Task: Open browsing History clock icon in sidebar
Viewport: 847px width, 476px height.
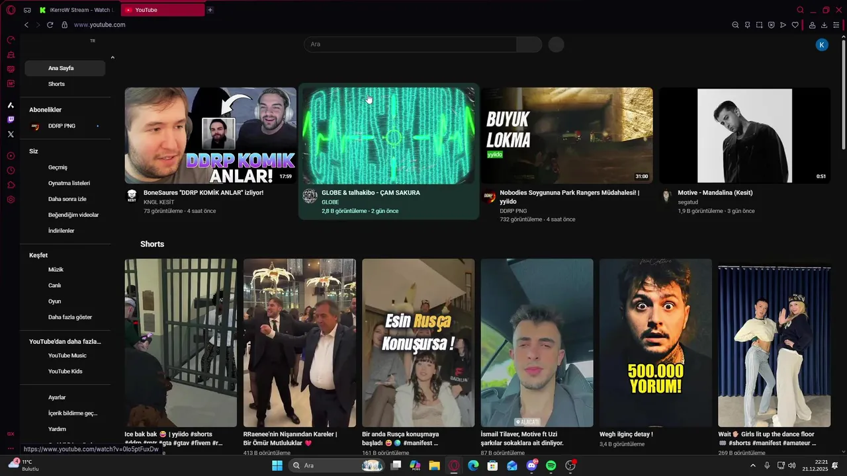Action: (11, 171)
